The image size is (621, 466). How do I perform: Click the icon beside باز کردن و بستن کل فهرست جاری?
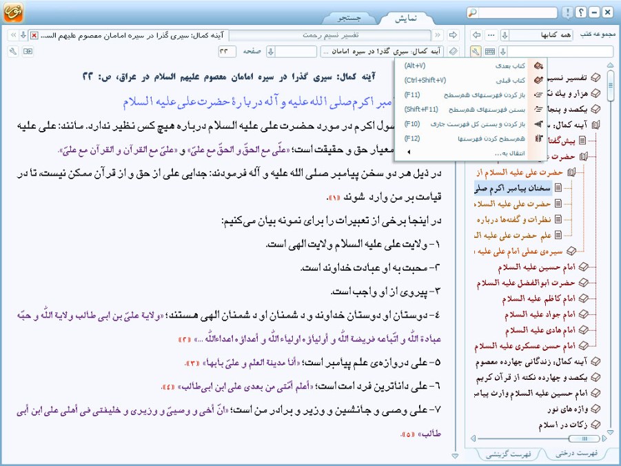click(x=538, y=124)
